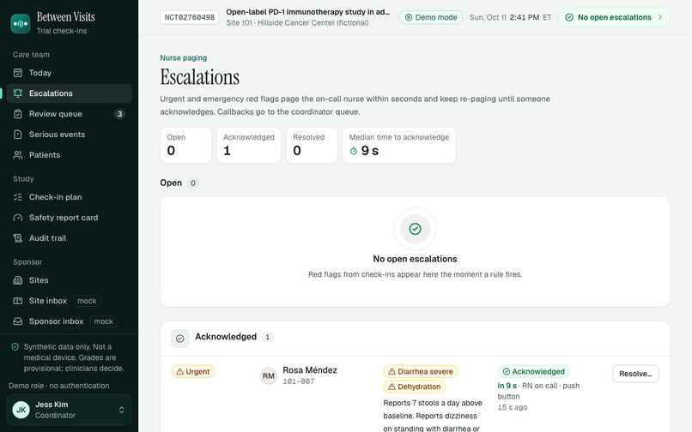Expand the Jess Kim role switcher
The height and width of the screenshot is (432, 692).
(69, 410)
